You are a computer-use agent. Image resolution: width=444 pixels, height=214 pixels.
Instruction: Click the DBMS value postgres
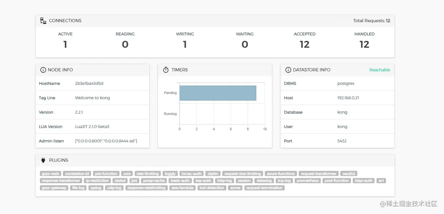coord(346,84)
